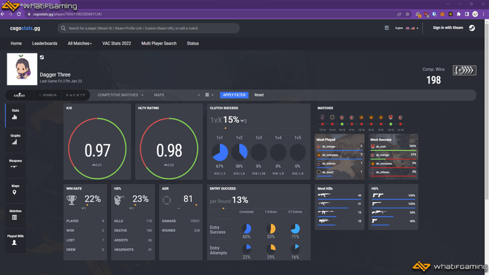
Task: Click the 1v1 clutch pie chart
Action: 220,152
